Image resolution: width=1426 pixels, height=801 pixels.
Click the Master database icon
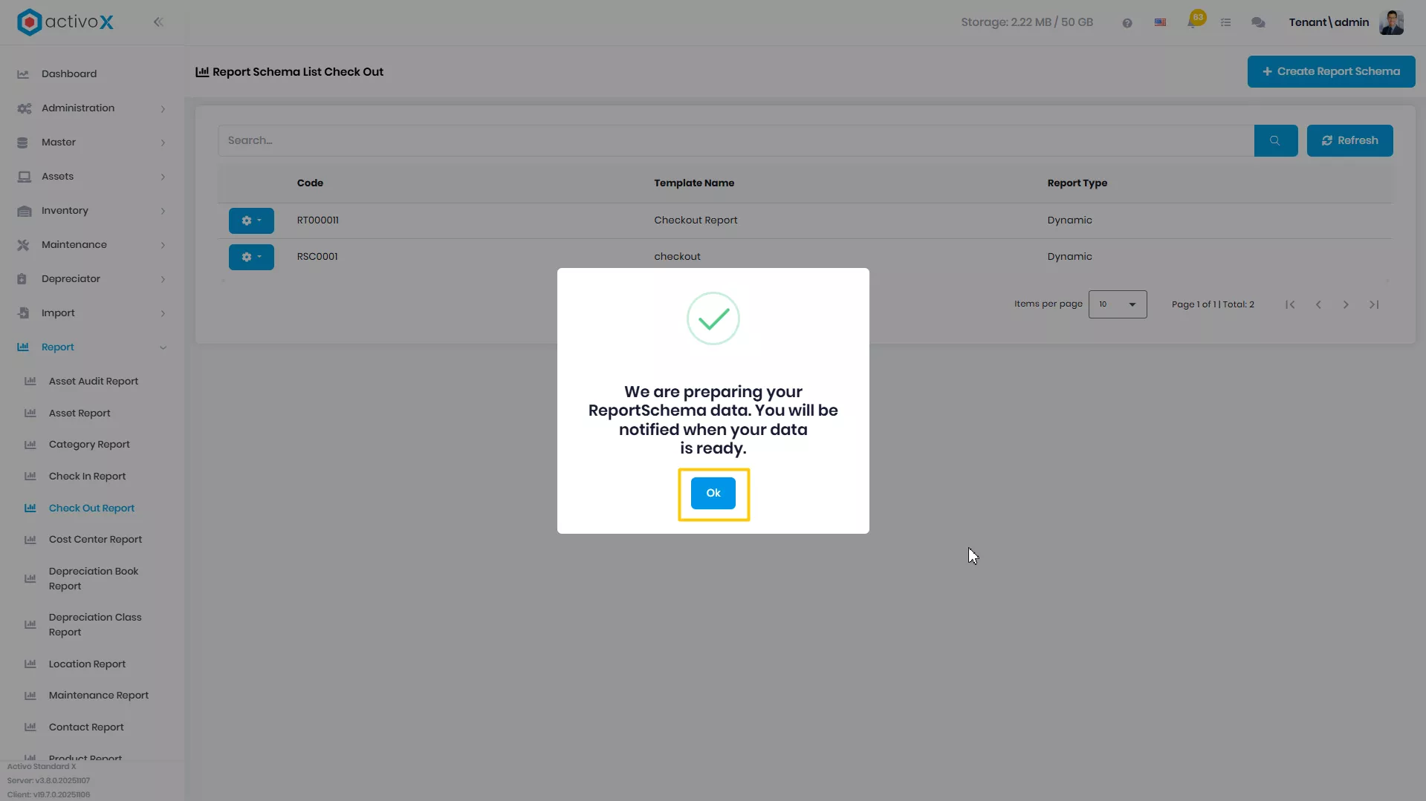pyautogui.click(x=22, y=143)
